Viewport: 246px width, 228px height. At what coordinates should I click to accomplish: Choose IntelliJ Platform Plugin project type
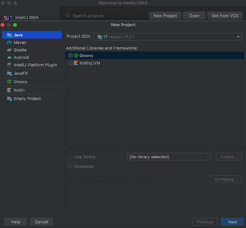point(32,65)
